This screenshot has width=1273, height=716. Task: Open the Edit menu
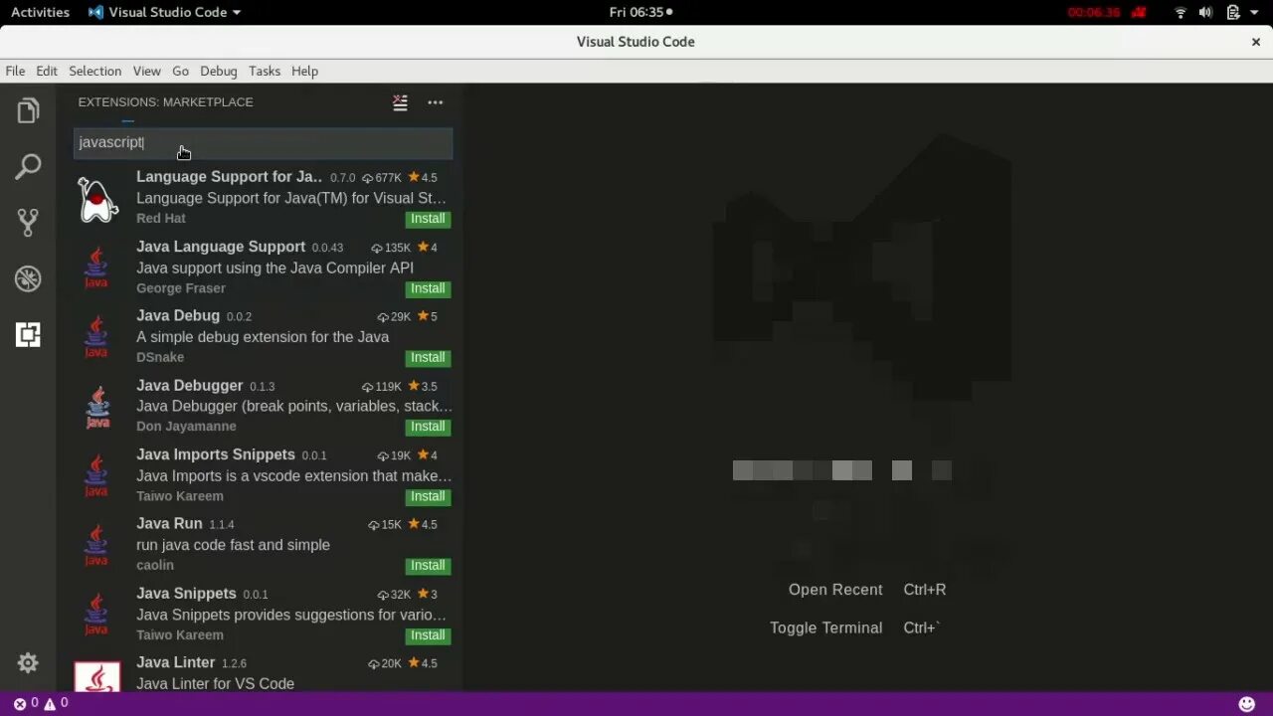coord(47,71)
